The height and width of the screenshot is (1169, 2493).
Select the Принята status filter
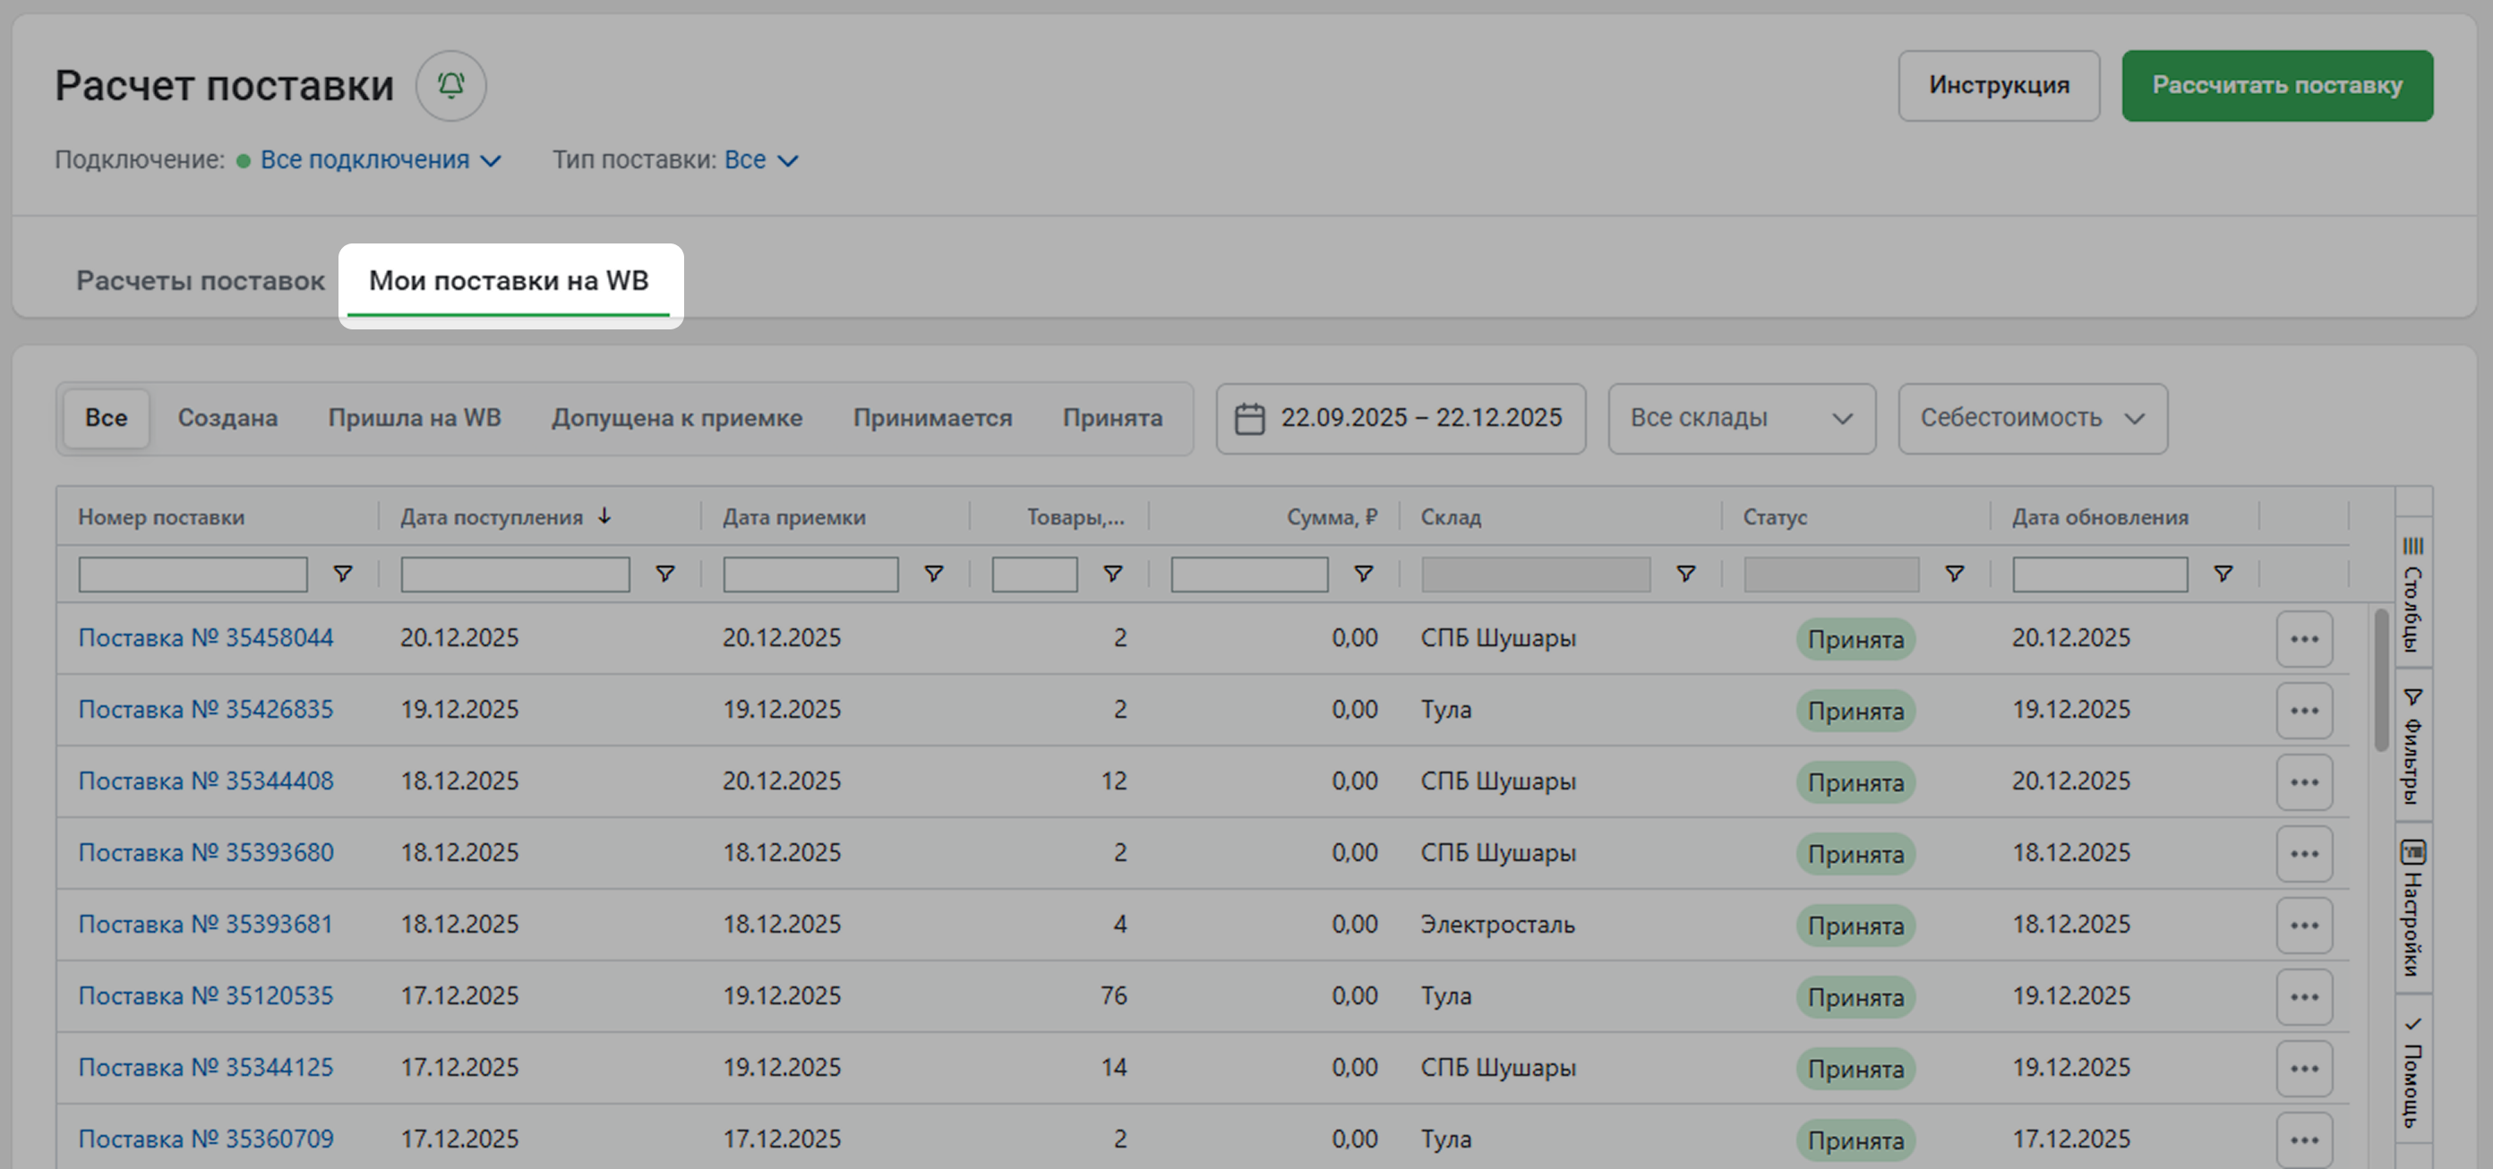point(1112,418)
